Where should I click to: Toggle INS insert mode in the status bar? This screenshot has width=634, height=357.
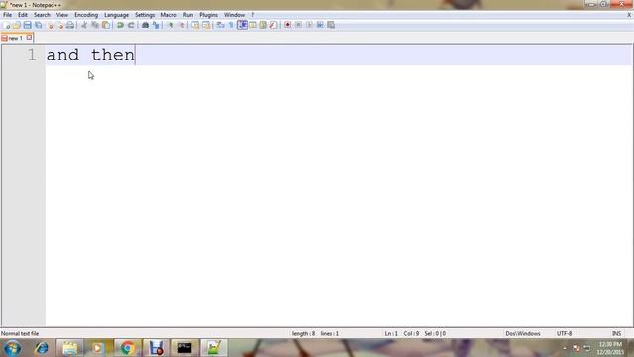coord(616,333)
